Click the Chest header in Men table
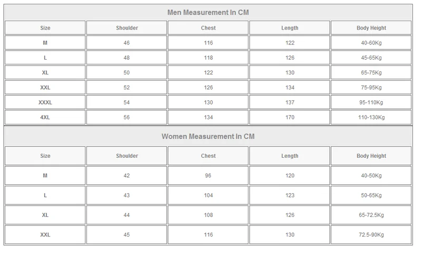The image size is (422, 255). pyautogui.click(x=208, y=28)
